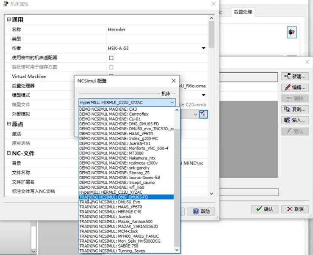Image resolution: width=313 pixels, height=255 pixels.
Task: Switch to the 后置处理 tab
Action: [x=243, y=12]
